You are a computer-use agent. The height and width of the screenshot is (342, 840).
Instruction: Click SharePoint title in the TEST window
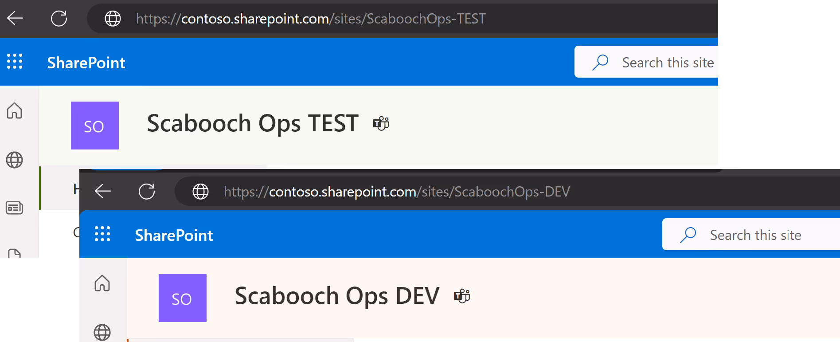click(x=86, y=63)
